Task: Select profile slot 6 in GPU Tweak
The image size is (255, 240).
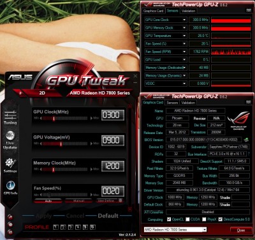Action: point(92,227)
